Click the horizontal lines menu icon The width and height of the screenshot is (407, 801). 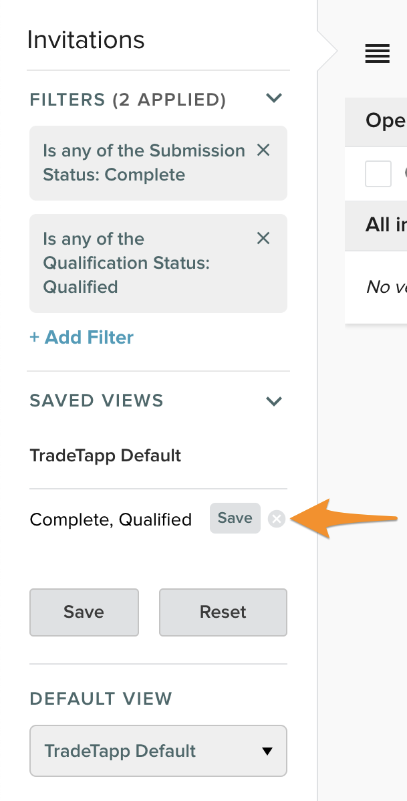378,54
